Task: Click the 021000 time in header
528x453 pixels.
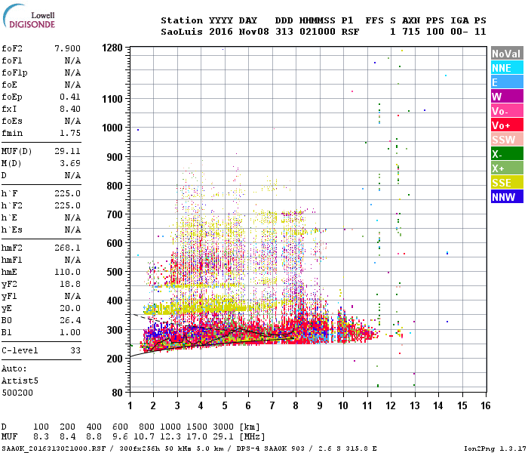Action: (318, 32)
